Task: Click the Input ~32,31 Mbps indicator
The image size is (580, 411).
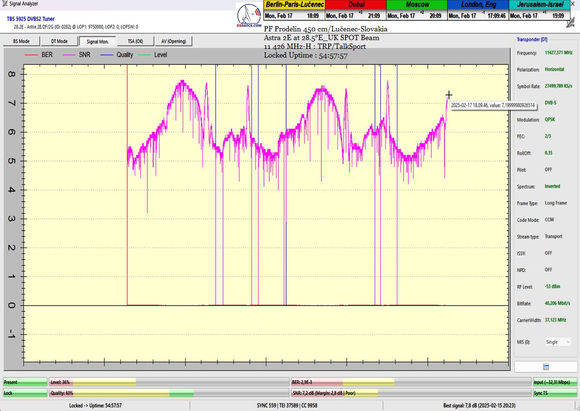Action: click(554, 382)
